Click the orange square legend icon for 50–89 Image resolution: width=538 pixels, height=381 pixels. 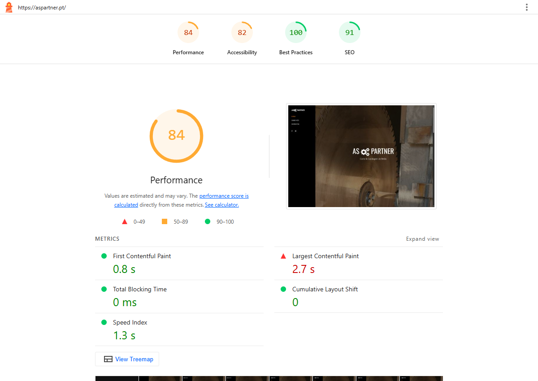point(165,221)
